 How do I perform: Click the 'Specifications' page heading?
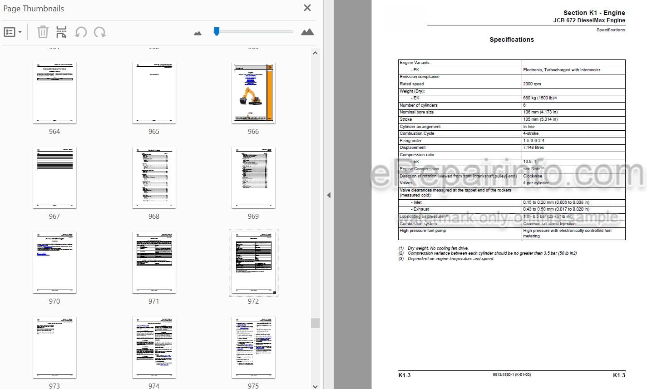512,39
